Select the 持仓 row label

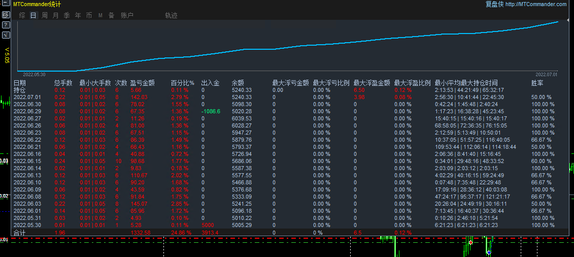click(x=20, y=90)
